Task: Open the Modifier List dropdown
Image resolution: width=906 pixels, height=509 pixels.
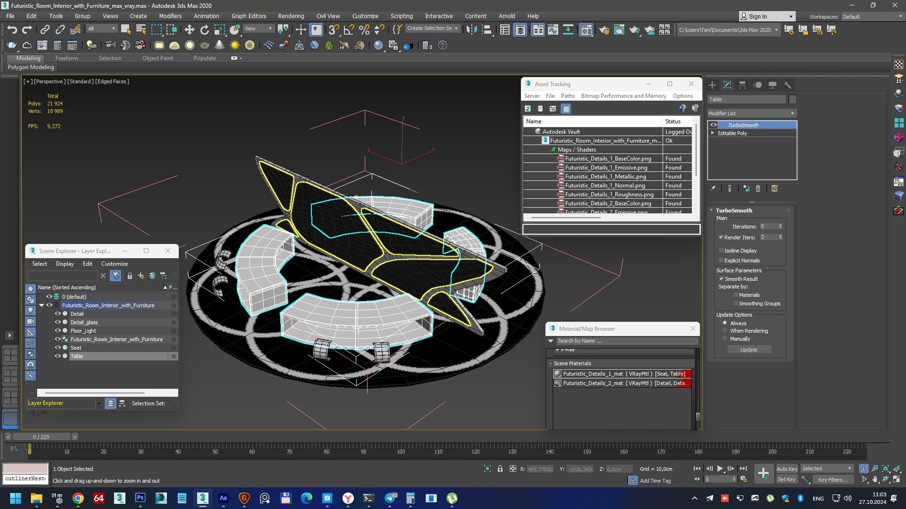Action: pyautogui.click(x=751, y=113)
